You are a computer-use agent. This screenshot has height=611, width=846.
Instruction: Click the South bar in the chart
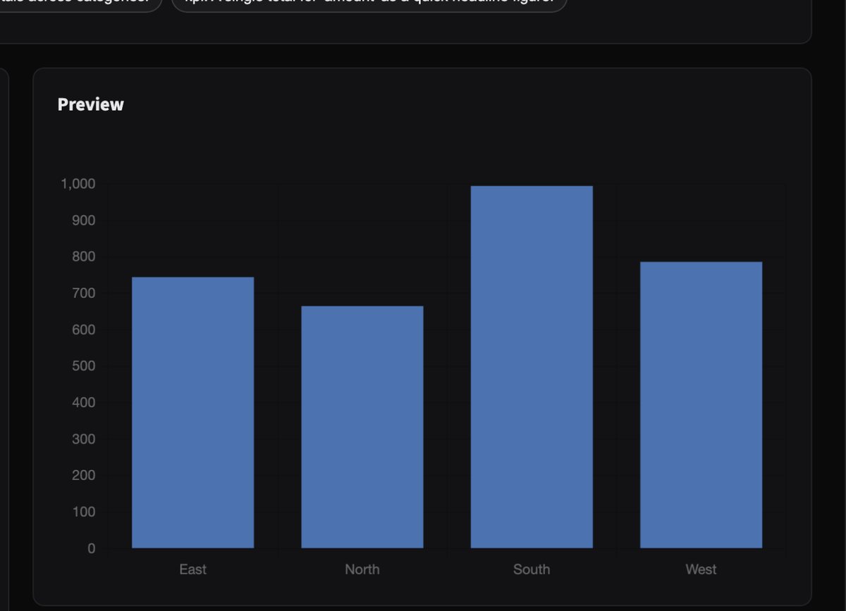532,367
